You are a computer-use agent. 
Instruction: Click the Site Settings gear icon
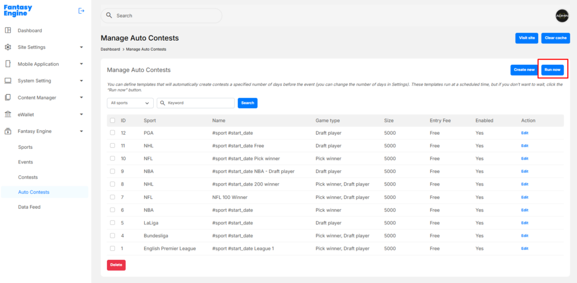pos(8,47)
